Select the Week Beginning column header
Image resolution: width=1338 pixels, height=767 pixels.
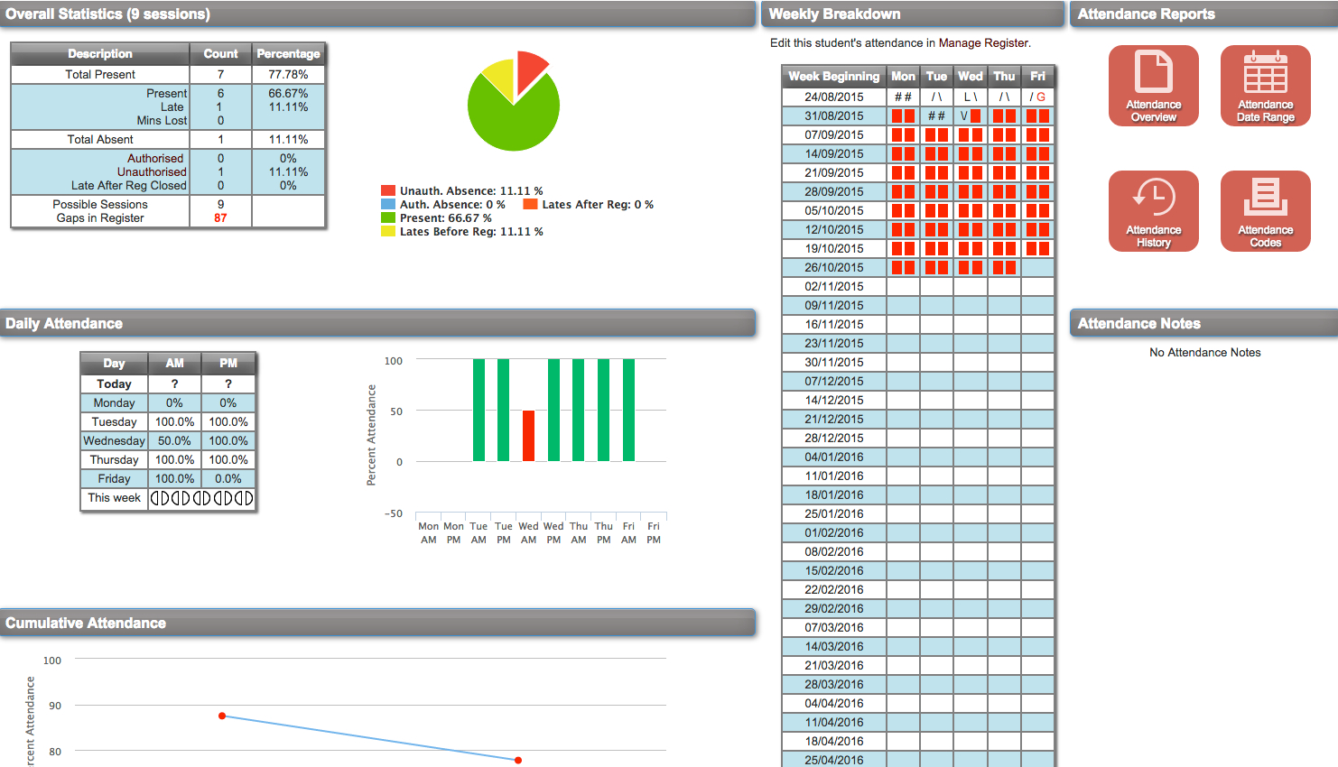(832, 76)
